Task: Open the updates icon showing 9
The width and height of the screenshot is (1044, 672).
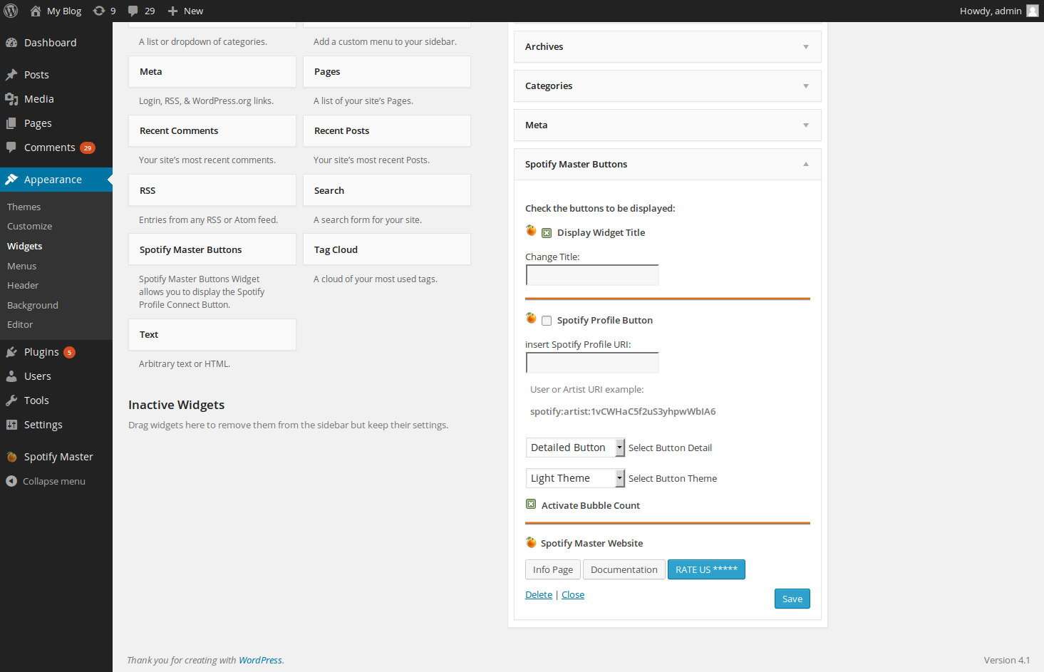Action: click(99, 11)
